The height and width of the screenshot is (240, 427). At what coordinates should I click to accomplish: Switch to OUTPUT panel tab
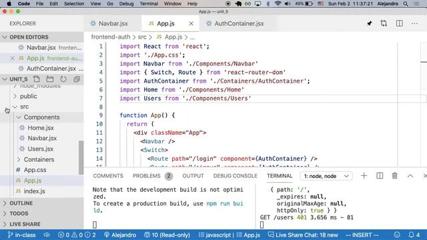(x=193, y=176)
